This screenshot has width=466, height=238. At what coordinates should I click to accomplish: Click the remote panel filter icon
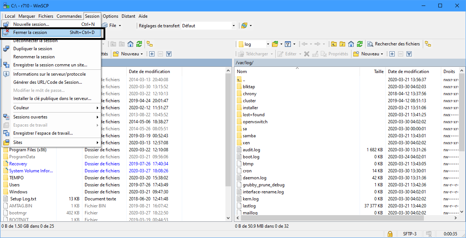[288, 44]
